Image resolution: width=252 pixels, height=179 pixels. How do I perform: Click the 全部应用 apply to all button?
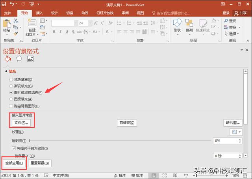coord(14,163)
